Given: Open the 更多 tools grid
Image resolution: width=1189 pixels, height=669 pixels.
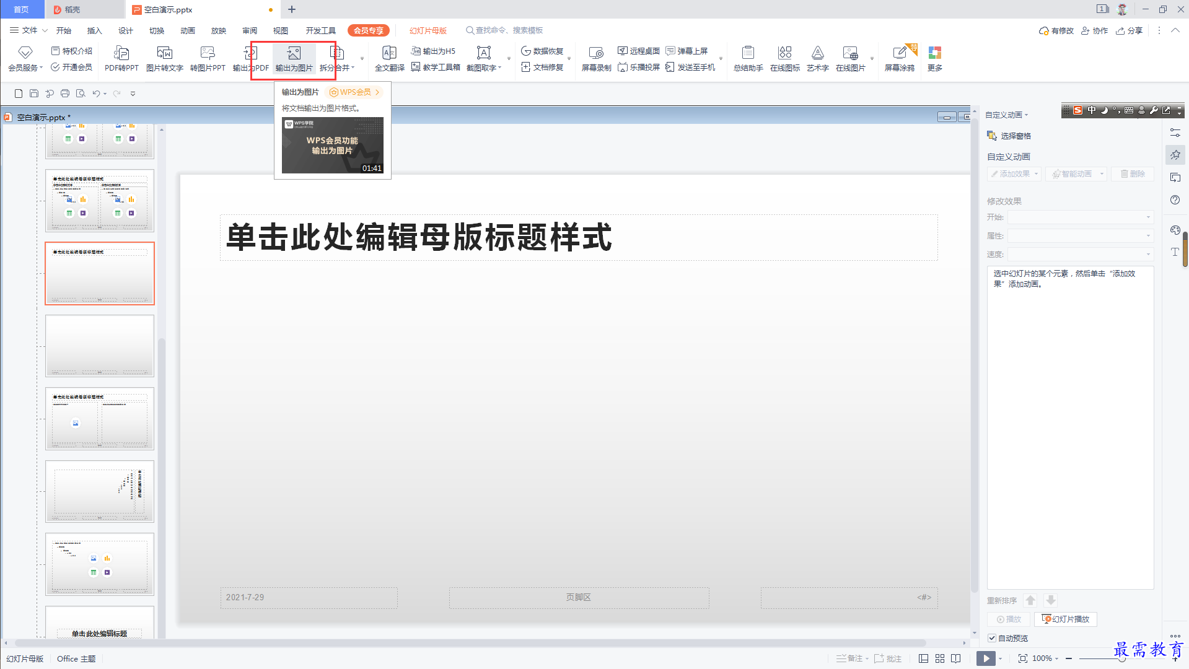Looking at the screenshot, I should (935, 59).
